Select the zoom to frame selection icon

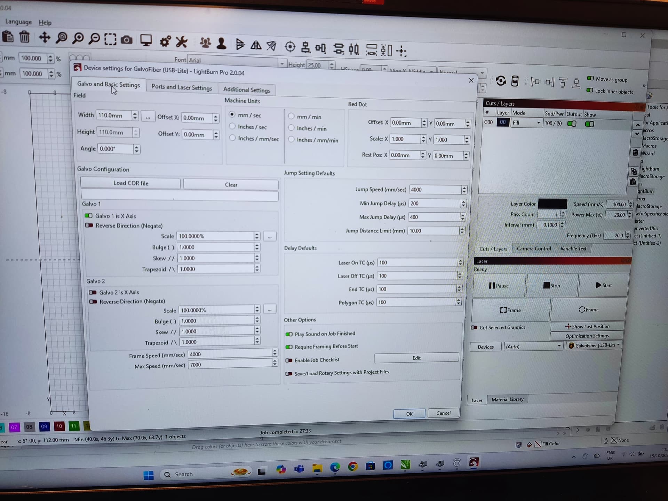110,39
